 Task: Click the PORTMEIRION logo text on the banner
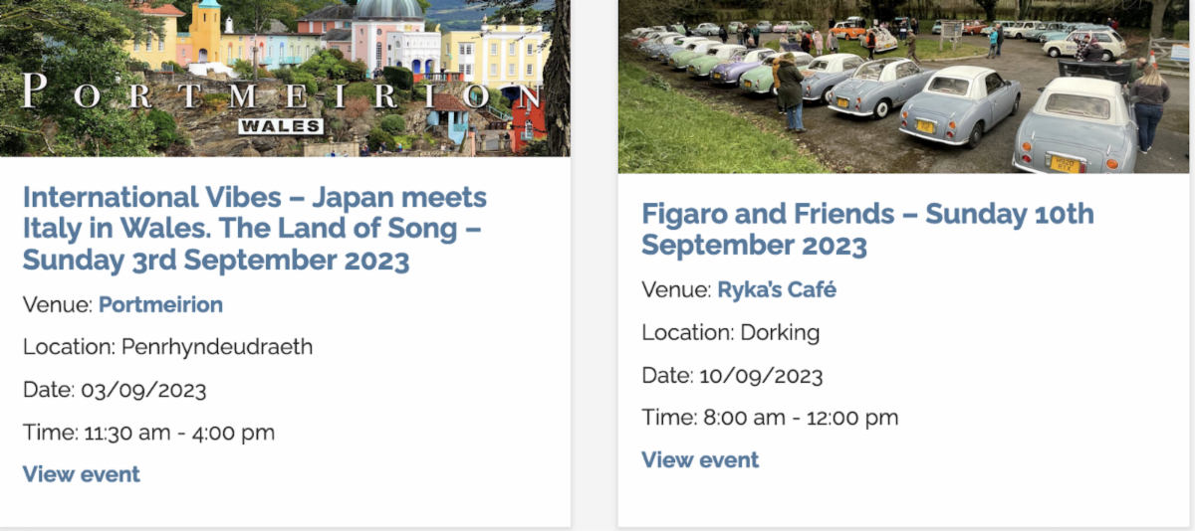click(x=279, y=96)
